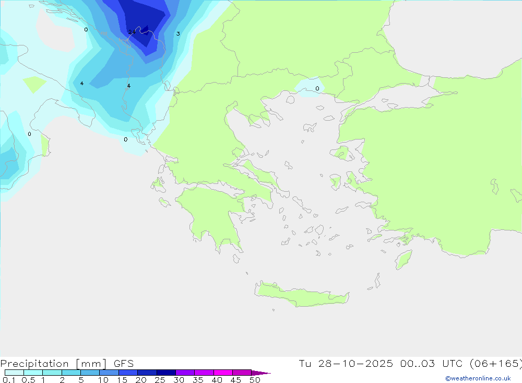Select the 20–25 mm dark blue legend swatch
This screenshot has height=383, width=522.
click(x=147, y=373)
